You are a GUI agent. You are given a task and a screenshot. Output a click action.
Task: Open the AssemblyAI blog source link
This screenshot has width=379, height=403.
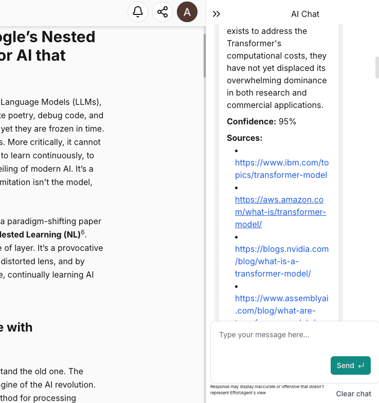coord(281,304)
